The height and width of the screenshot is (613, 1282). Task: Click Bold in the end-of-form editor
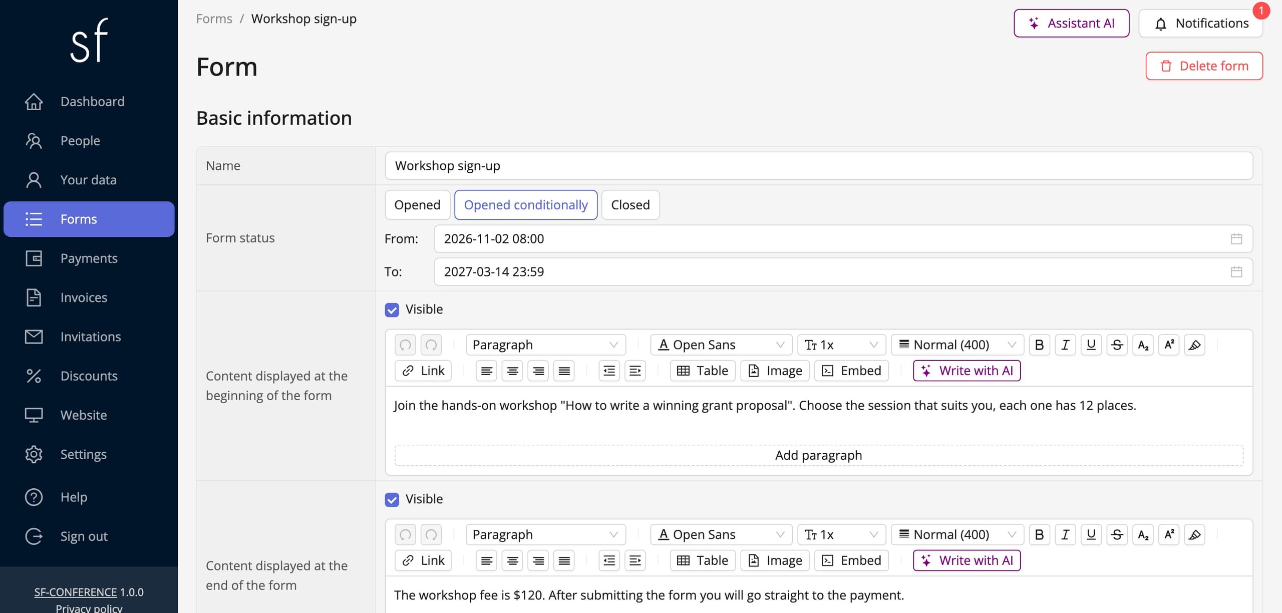point(1039,534)
